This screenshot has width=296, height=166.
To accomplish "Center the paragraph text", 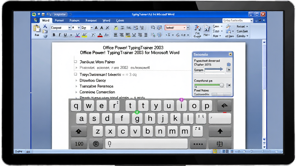I will (122, 35).
